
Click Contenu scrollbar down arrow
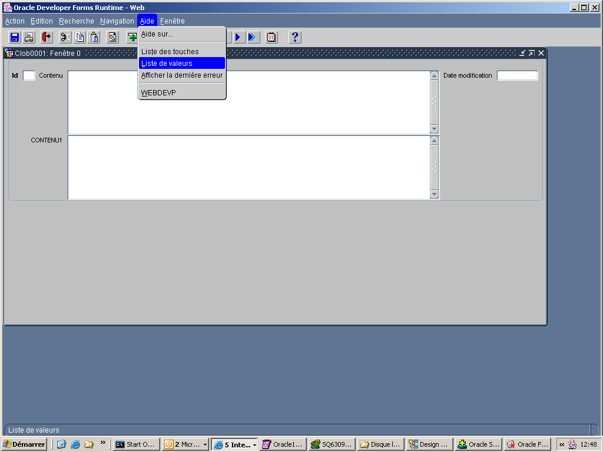click(434, 129)
